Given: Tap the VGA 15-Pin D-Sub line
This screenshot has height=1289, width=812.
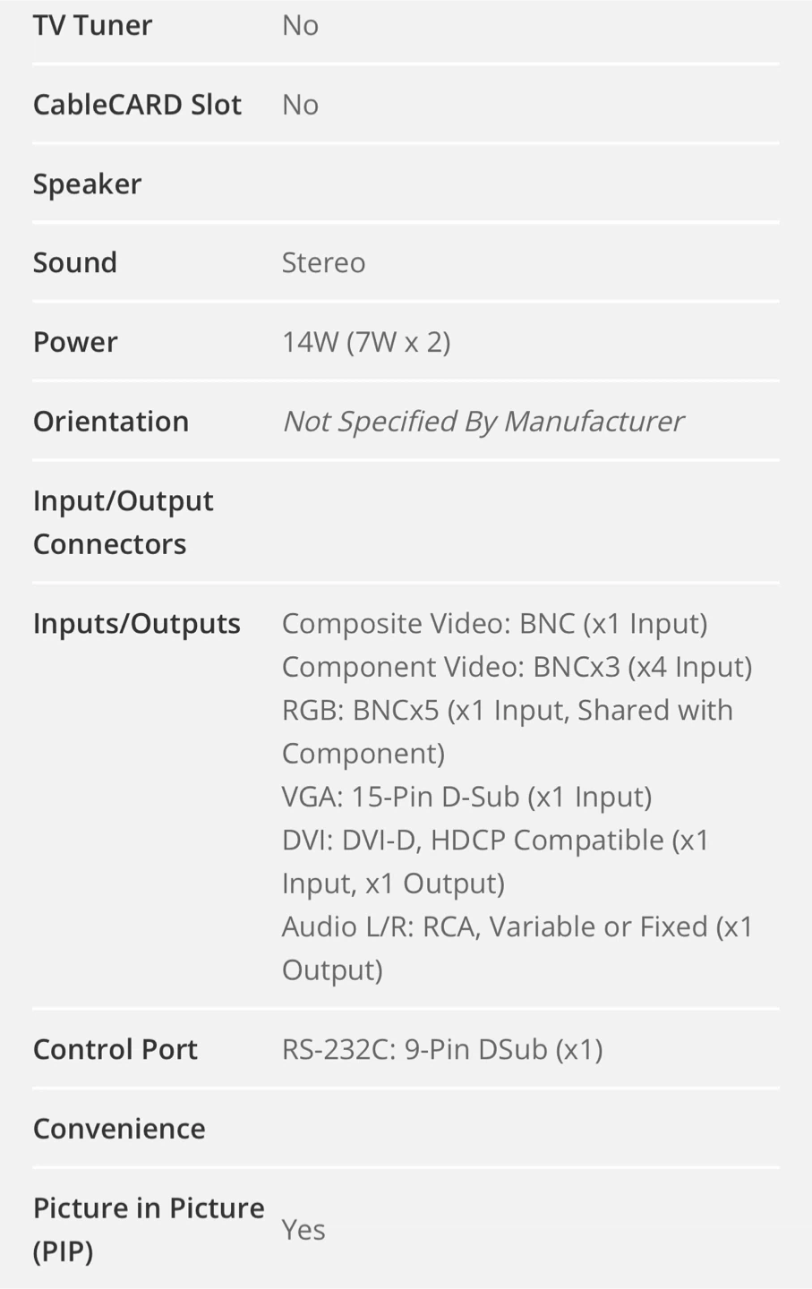Looking at the screenshot, I should tap(466, 797).
